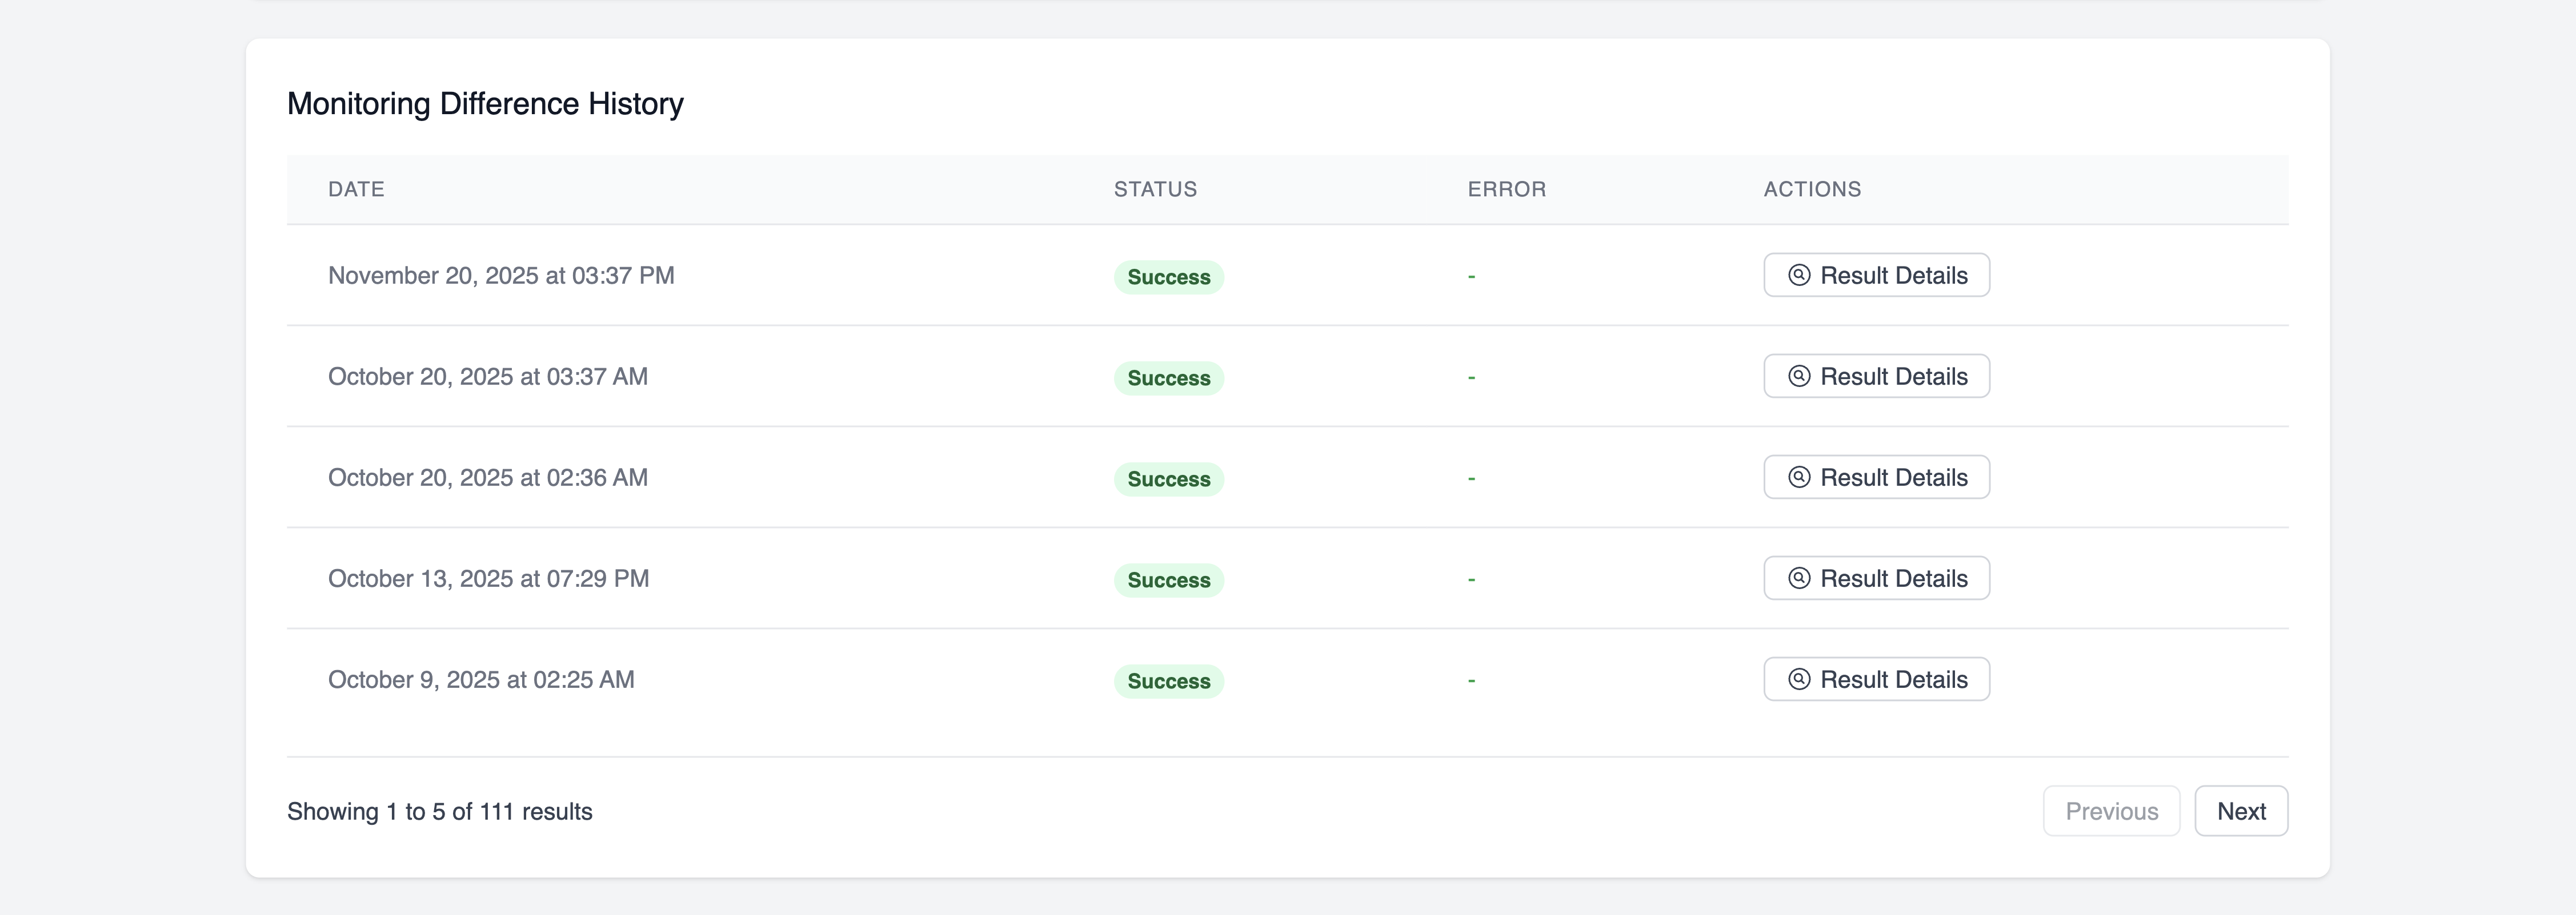This screenshot has width=2576, height=915.
Task: Click the magnifier icon on November 20 row
Action: [x=1799, y=276]
